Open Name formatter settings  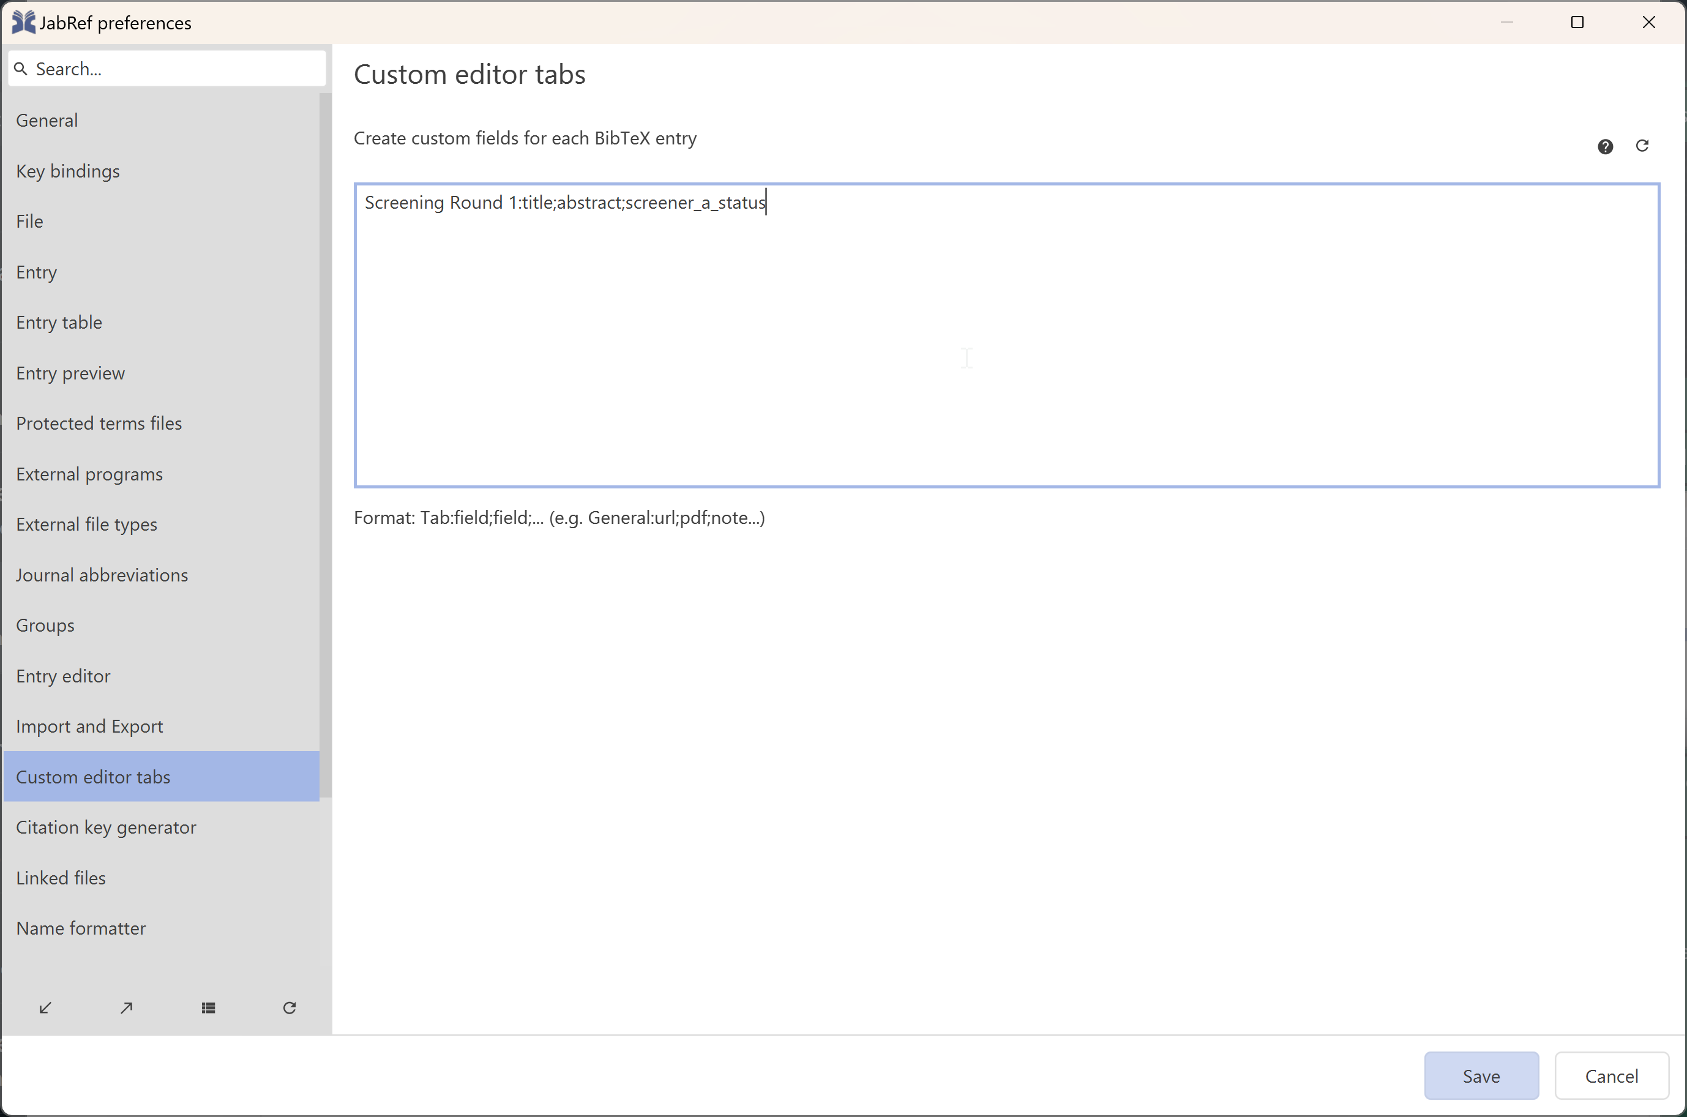[161, 929]
